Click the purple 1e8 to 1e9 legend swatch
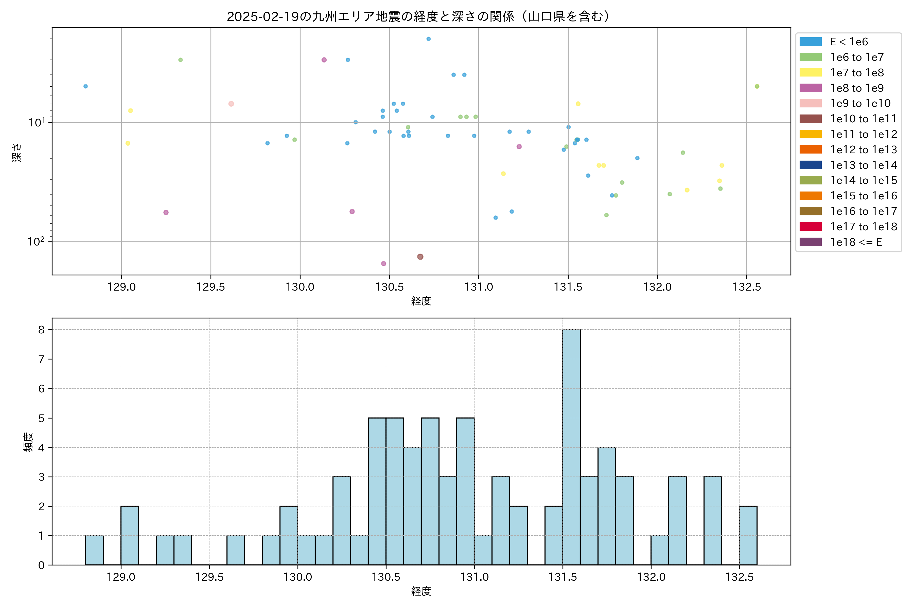This screenshot has width=913, height=608. tap(810, 88)
